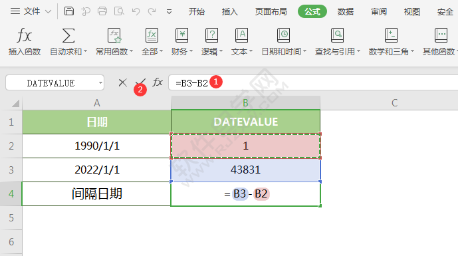The height and width of the screenshot is (256, 458).
Task: Open the 安全 tab
Action: point(445,12)
